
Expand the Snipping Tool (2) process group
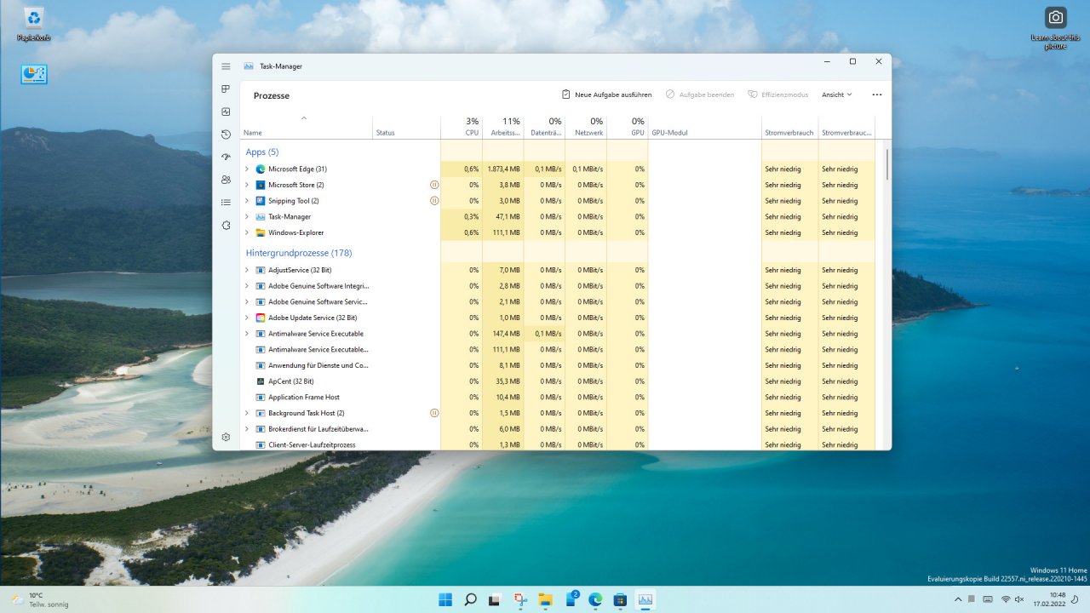click(247, 201)
